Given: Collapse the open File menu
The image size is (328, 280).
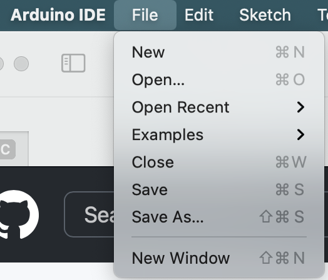Looking at the screenshot, I should [145, 15].
